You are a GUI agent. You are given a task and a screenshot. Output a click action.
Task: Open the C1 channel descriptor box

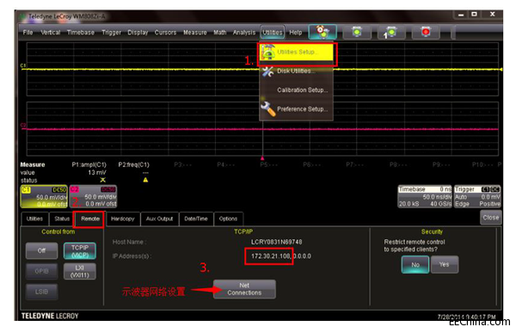point(44,197)
